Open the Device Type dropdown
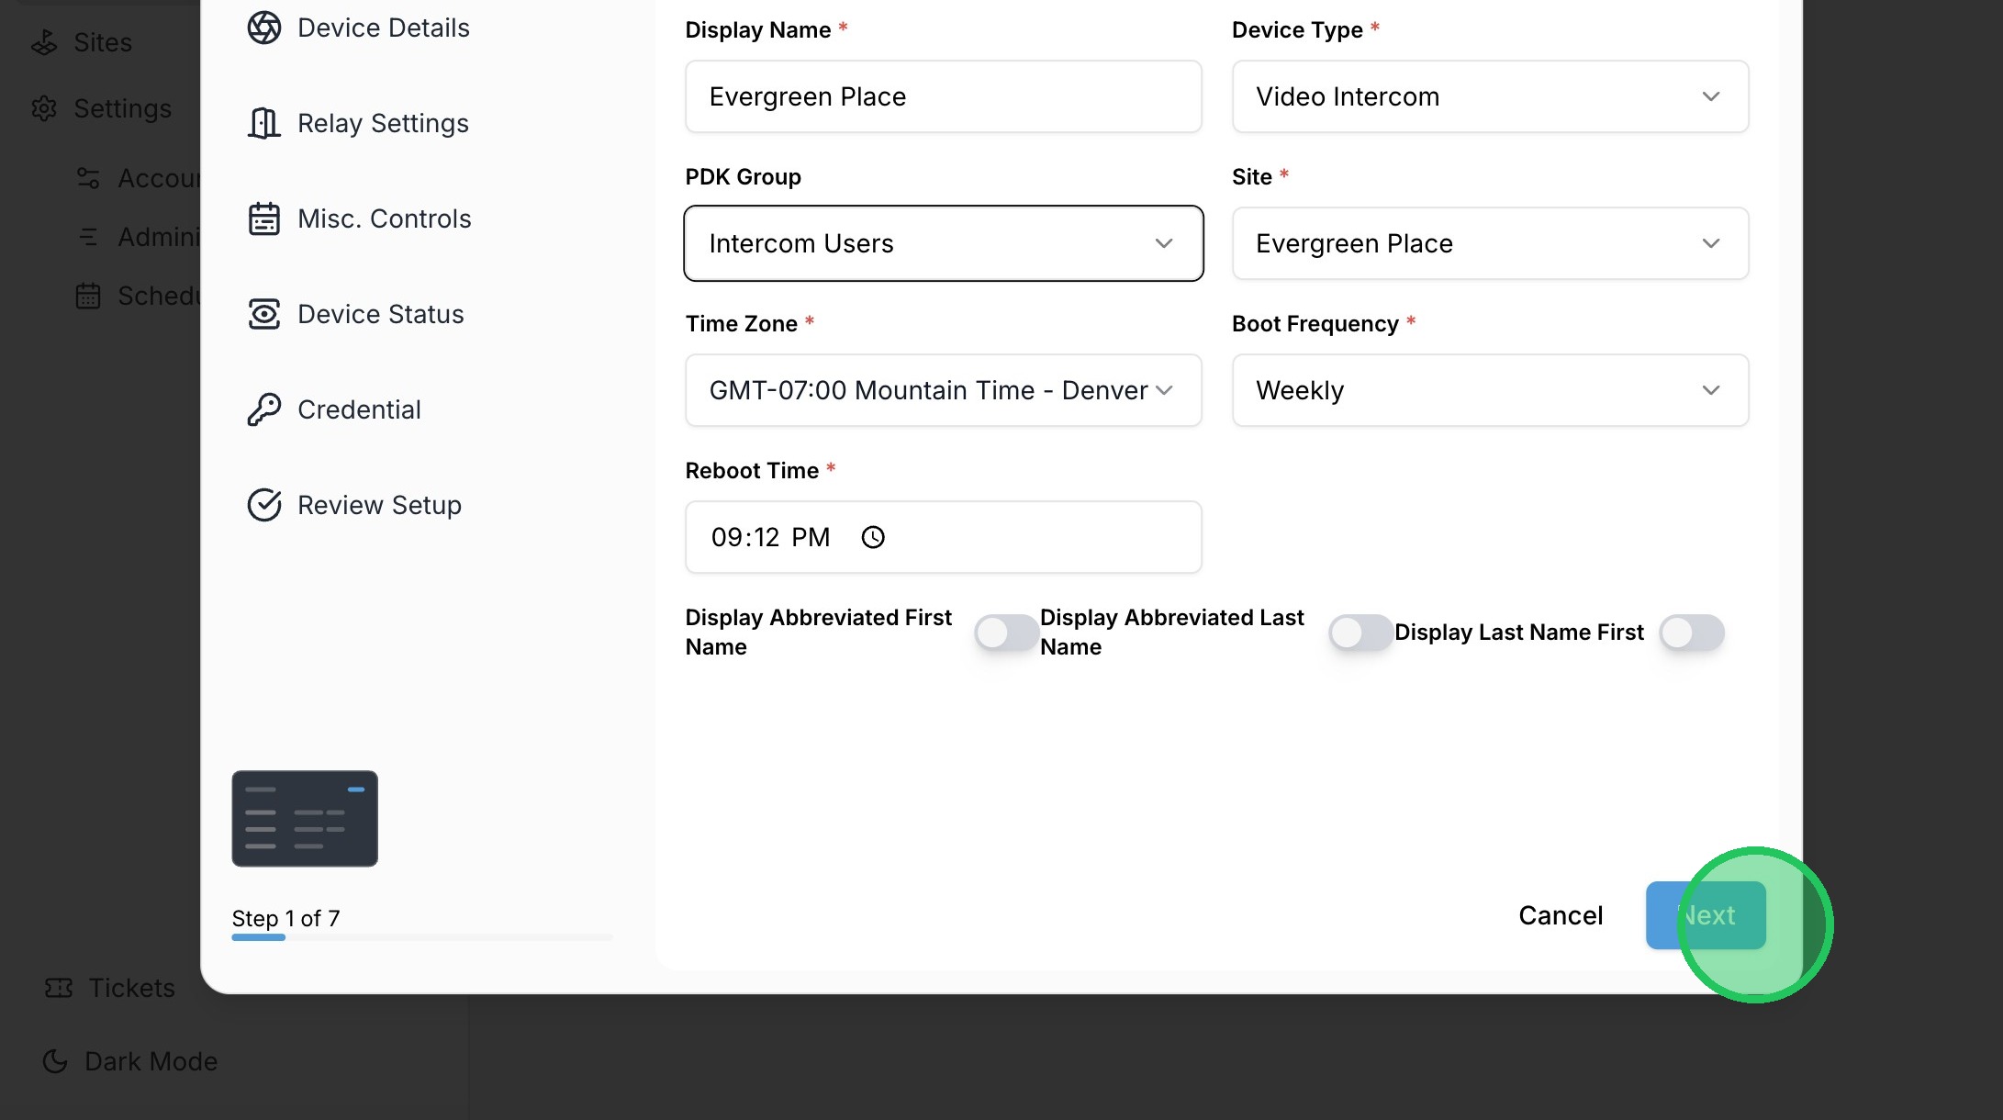 tap(1490, 96)
